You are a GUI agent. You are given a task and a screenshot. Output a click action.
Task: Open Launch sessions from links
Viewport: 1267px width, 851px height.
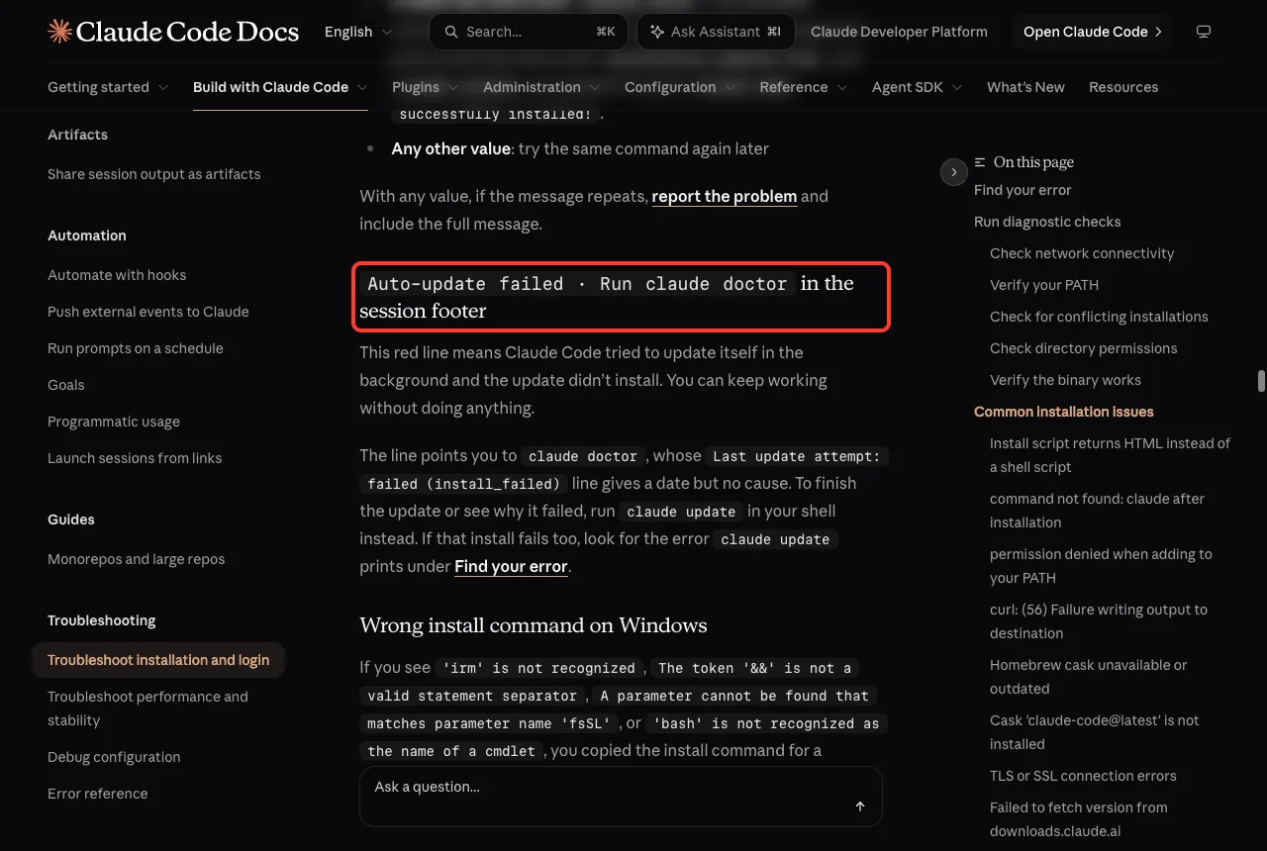tap(135, 458)
